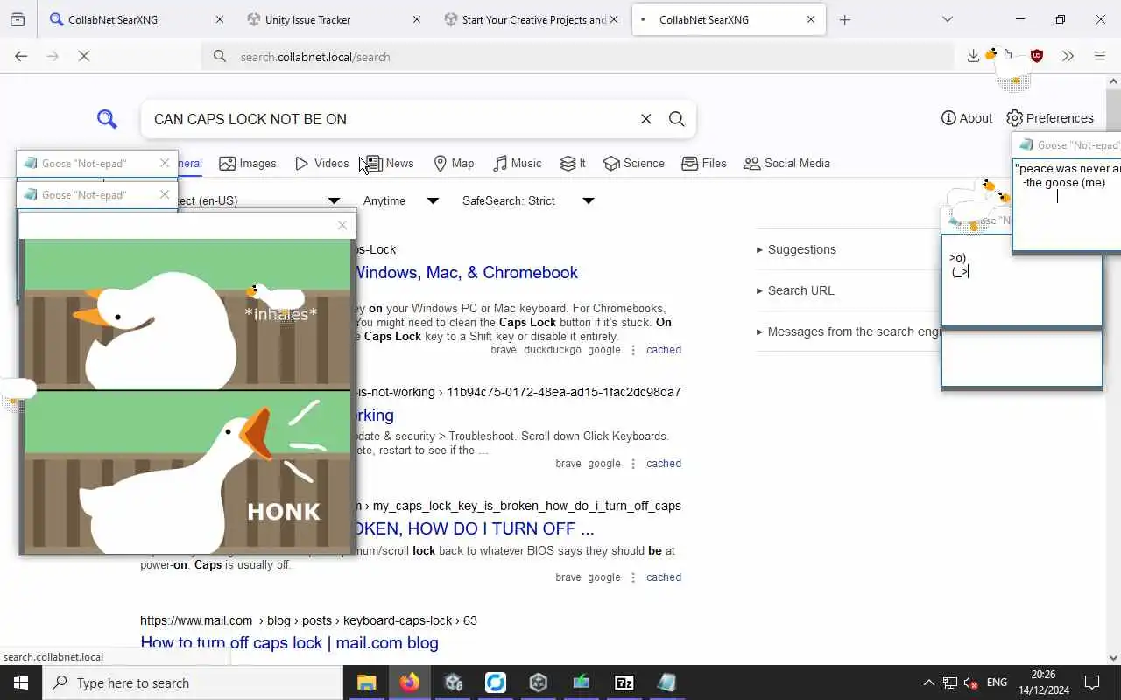Click the browser address bar
This screenshot has width=1121, height=700.
coord(578,57)
